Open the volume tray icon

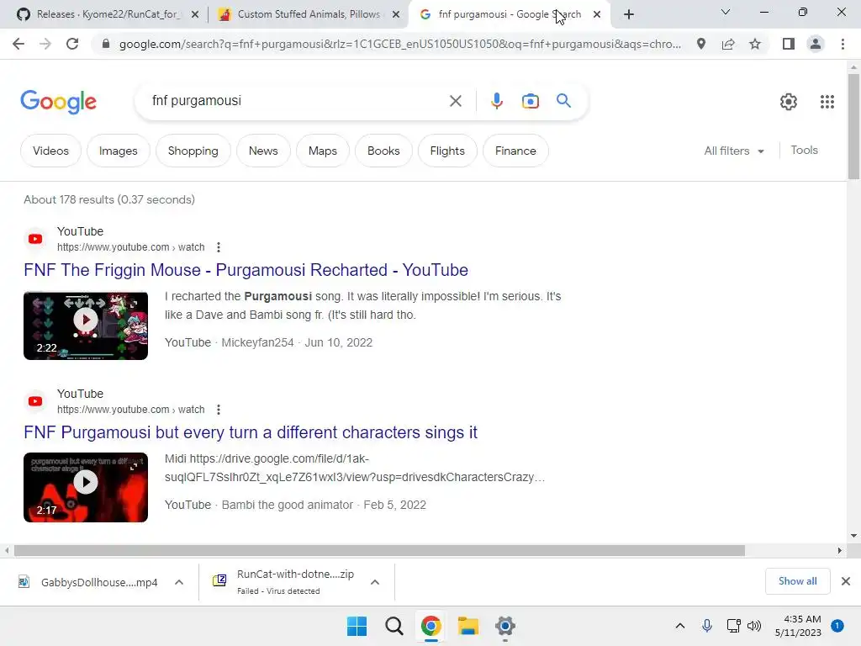pos(754,626)
